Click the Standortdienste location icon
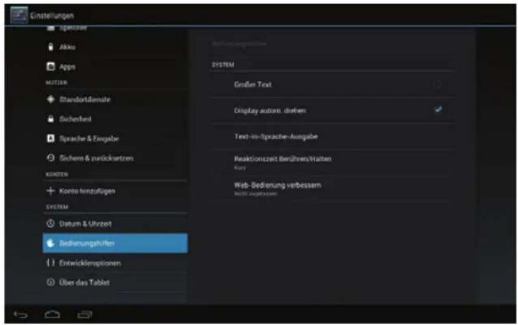This screenshot has width=518, height=325. pyautogui.click(x=51, y=99)
